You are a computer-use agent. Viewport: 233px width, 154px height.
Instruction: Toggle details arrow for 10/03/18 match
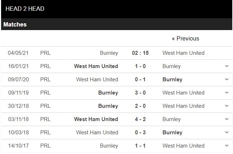(x=227, y=133)
